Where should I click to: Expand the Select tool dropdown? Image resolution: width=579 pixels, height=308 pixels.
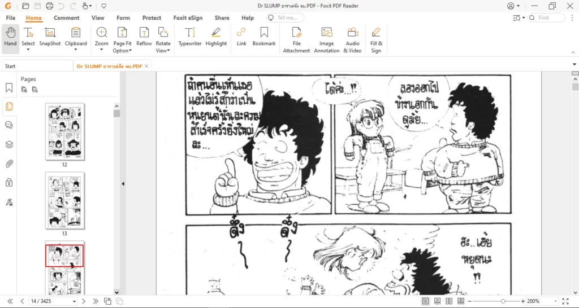point(28,50)
